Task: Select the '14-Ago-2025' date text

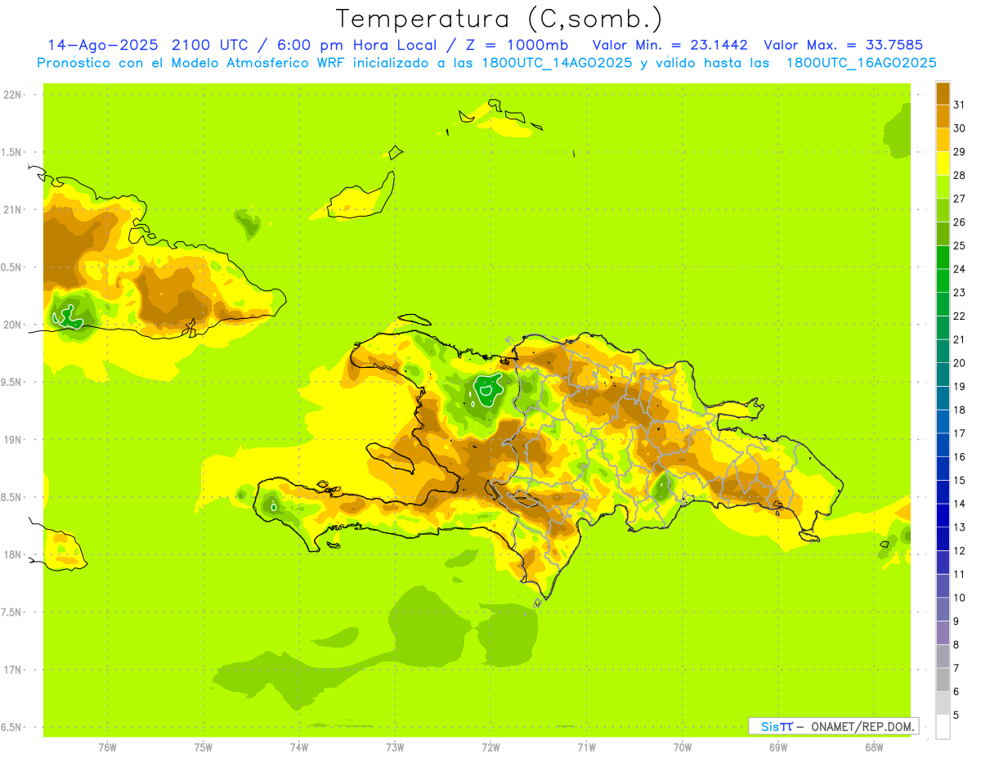Action: [x=105, y=45]
